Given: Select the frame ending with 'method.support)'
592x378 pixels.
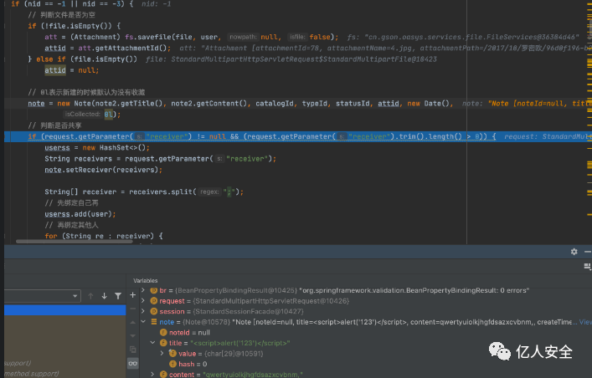Looking at the screenshot, I should coord(32,374).
